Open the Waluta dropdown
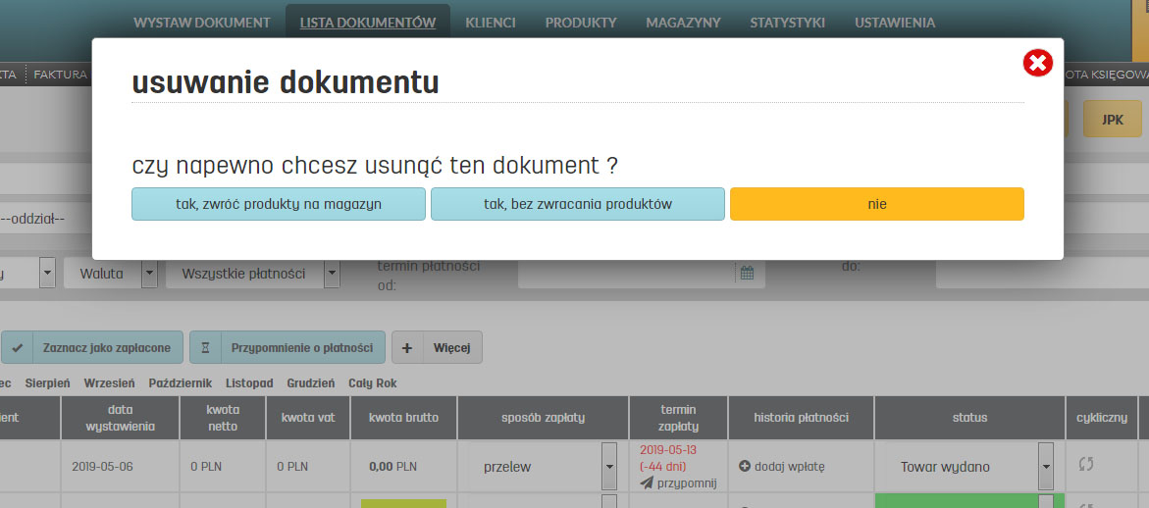Viewport: 1149px width, 508px height. coord(149,274)
